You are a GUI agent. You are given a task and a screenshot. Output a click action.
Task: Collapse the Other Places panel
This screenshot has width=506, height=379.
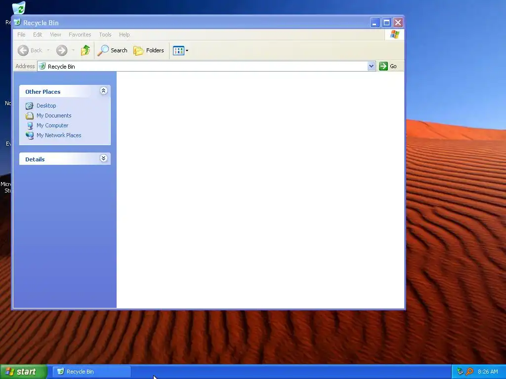pyautogui.click(x=104, y=91)
